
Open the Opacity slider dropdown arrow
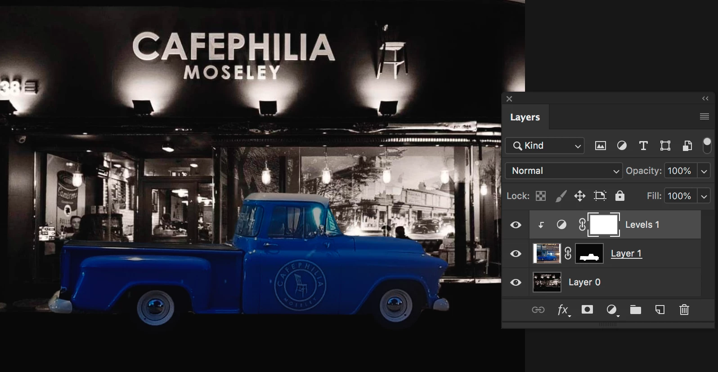(704, 171)
